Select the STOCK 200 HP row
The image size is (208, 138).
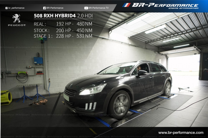63,30
